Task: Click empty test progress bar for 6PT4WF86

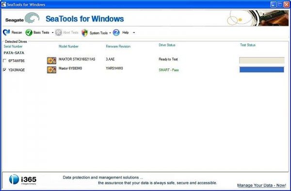Action: pyautogui.click(x=262, y=60)
